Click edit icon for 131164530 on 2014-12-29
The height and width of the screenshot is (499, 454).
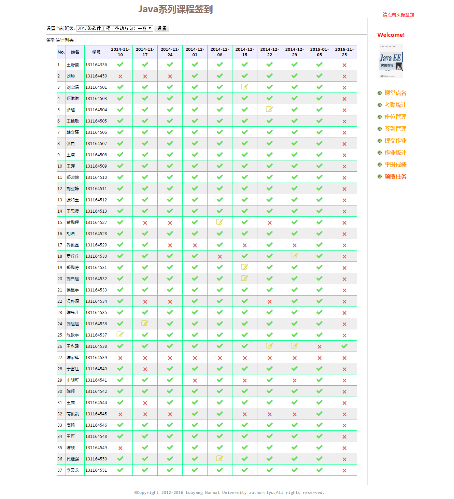pos(294,256)
